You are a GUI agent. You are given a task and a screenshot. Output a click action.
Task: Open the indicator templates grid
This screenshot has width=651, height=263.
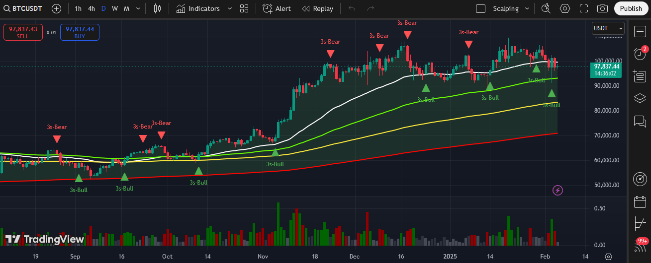[244, 8]
